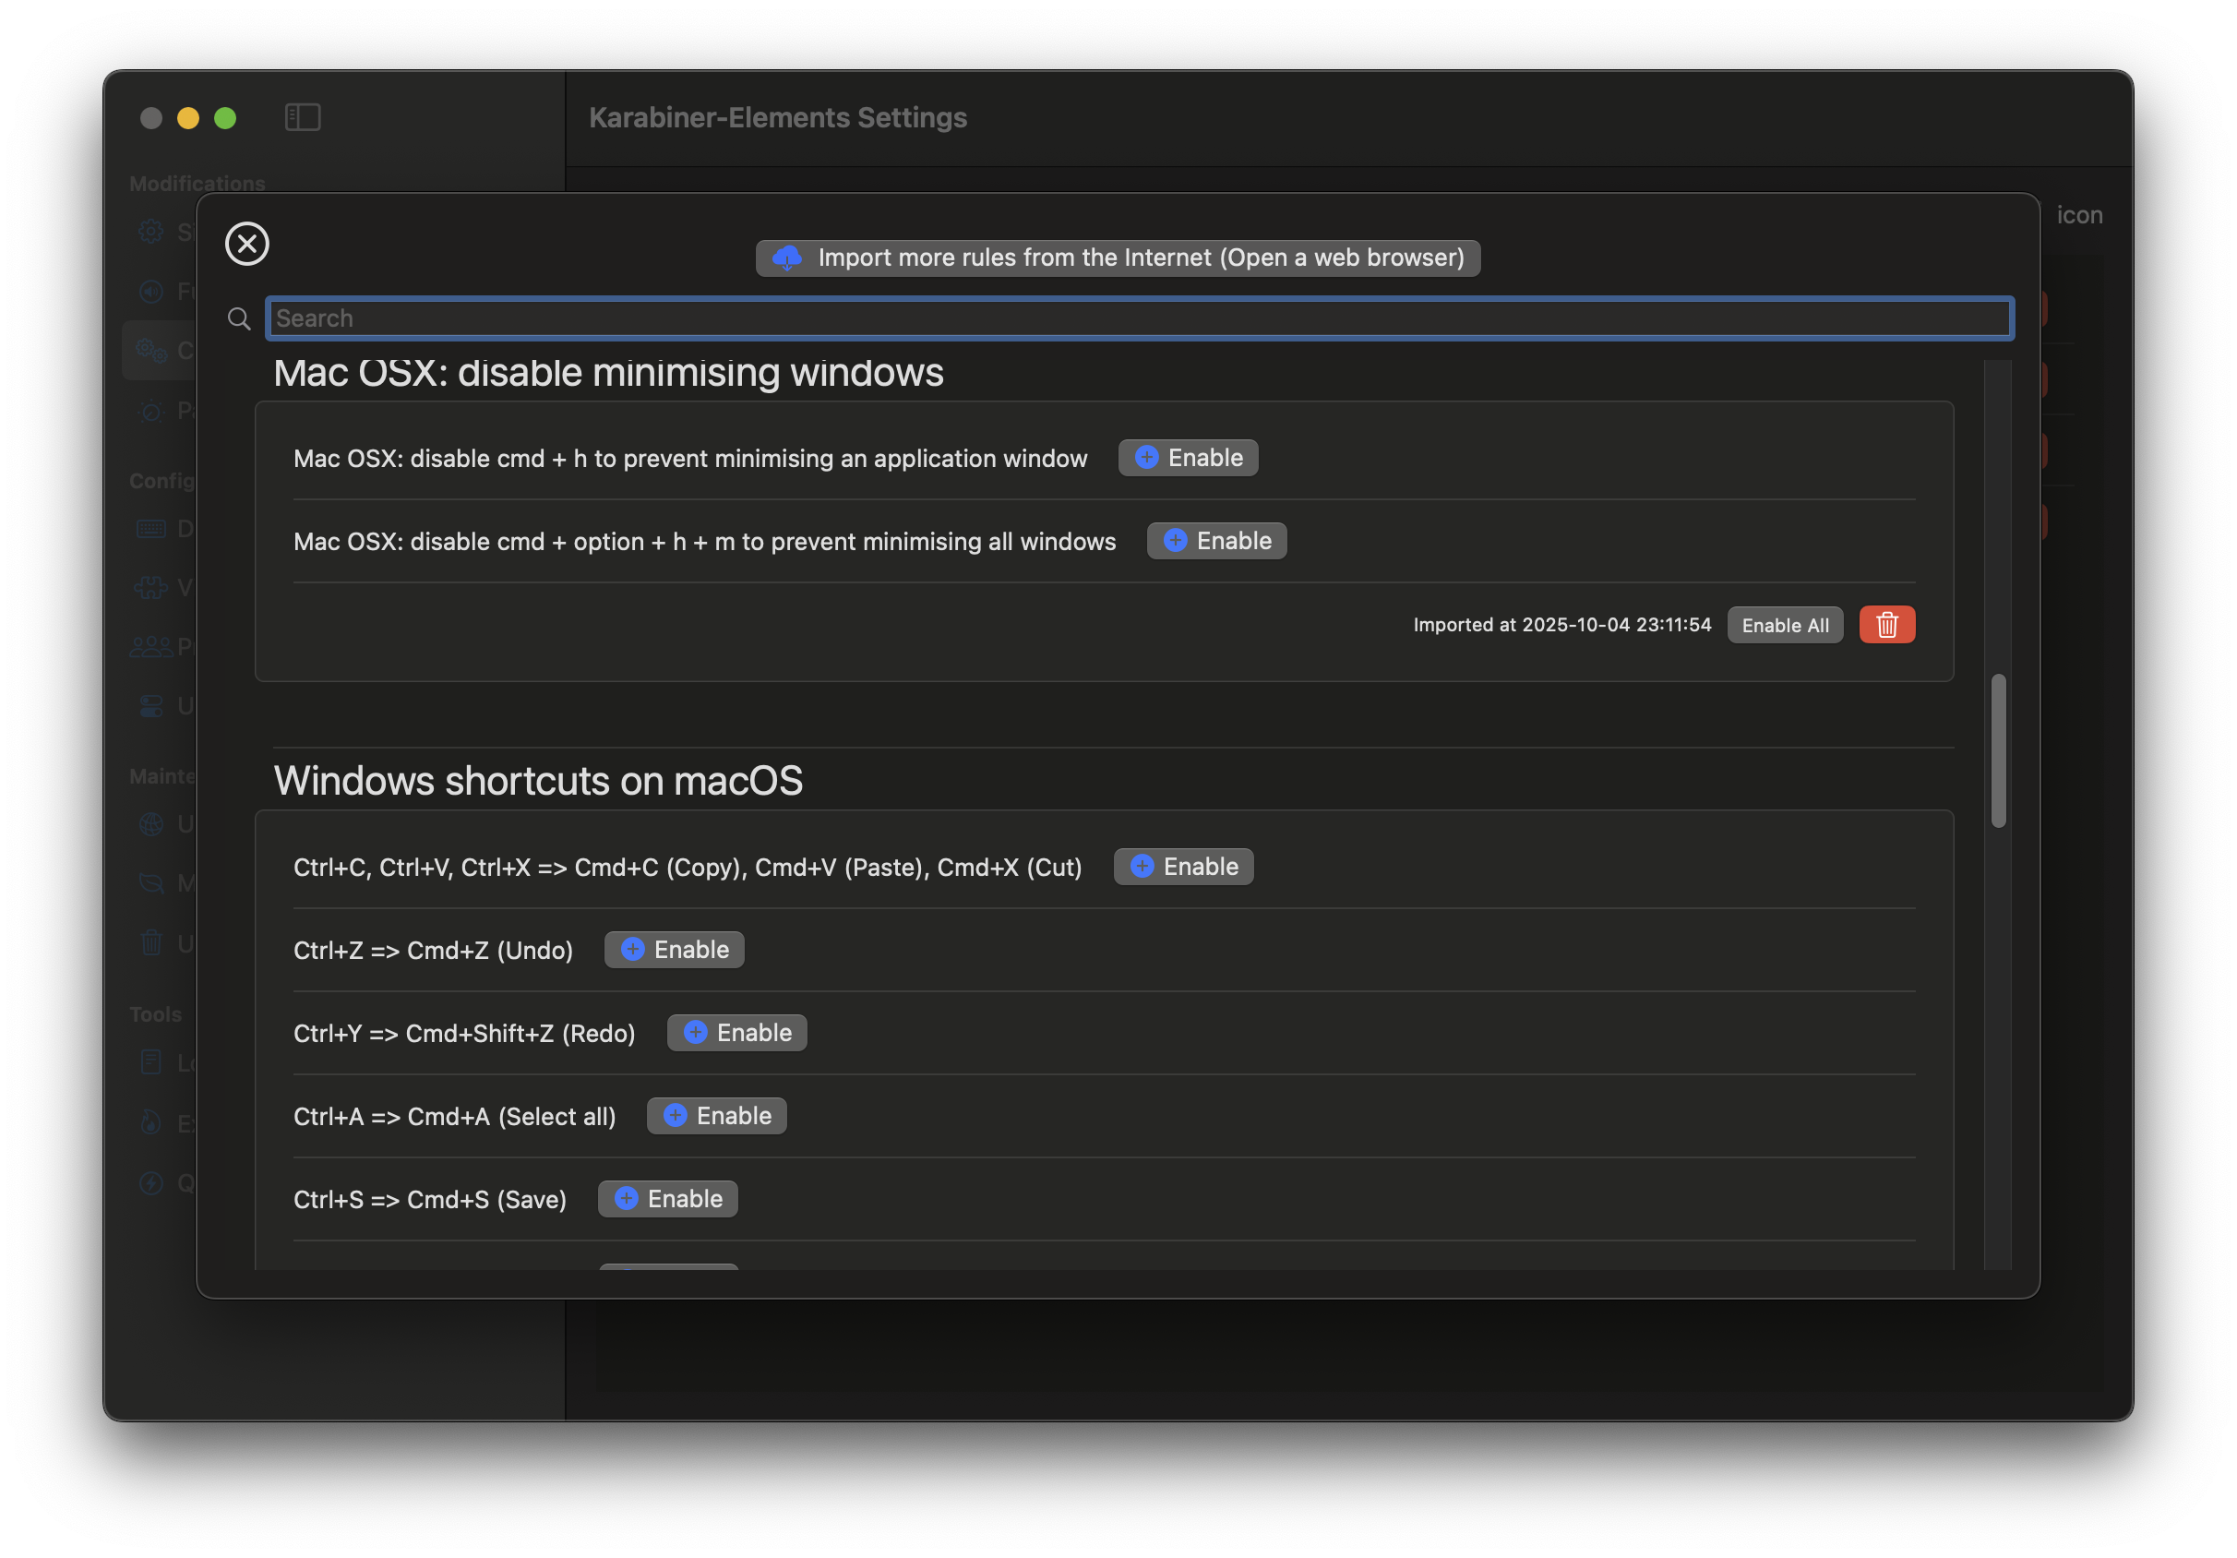Open Devices settings via the keyboard icon
Viewport: 2237px width, 1558px height.
(x=151, y=528)
